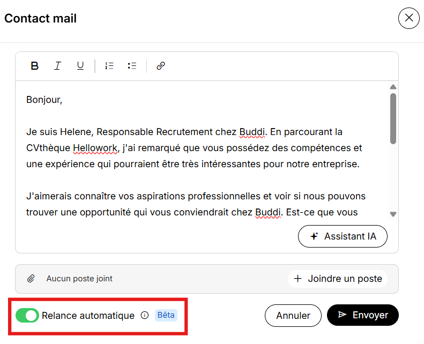Click the misspelled word 'Hellowork'
424x344 pixels.
coord(95,148)
